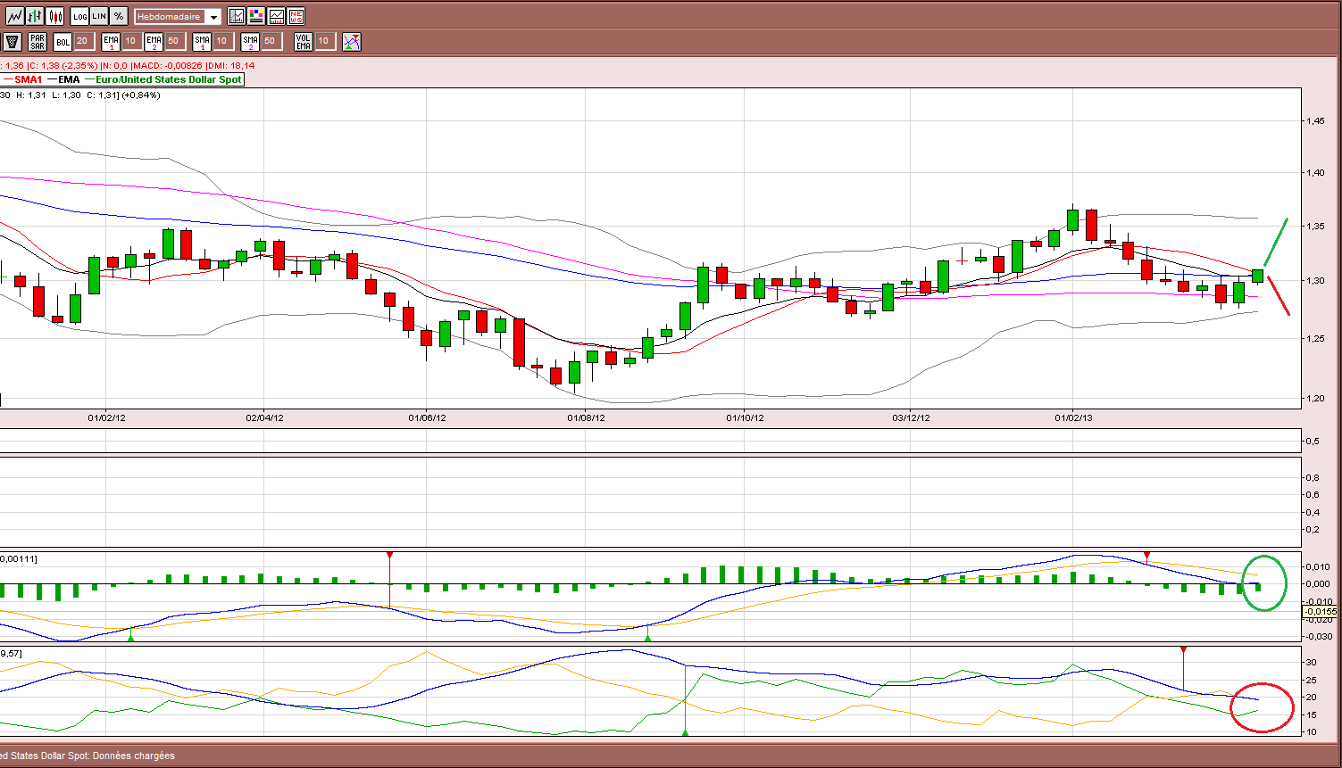The width and height of the screenshot is (1342, 768).
Task: Toggle the PAR SAR indicator
Action: (38, 41)
